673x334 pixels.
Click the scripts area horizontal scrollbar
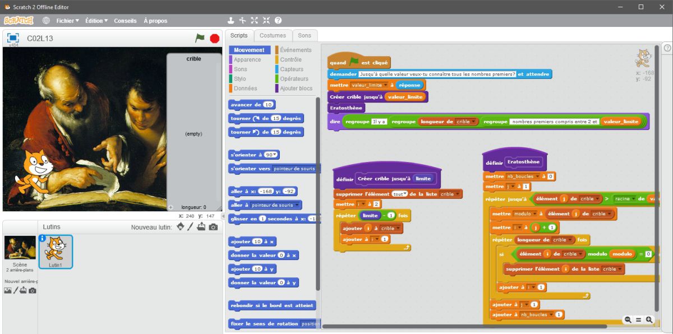point(464,326)
